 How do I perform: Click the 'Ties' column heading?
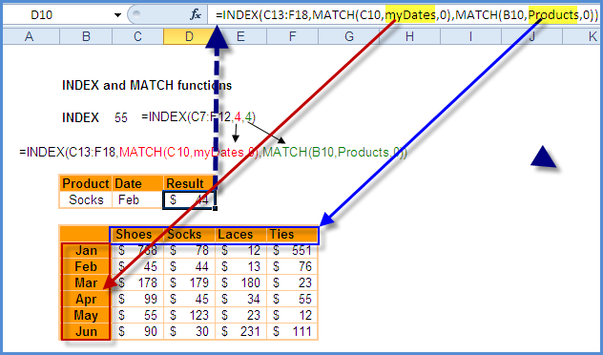tap(292, 234)
